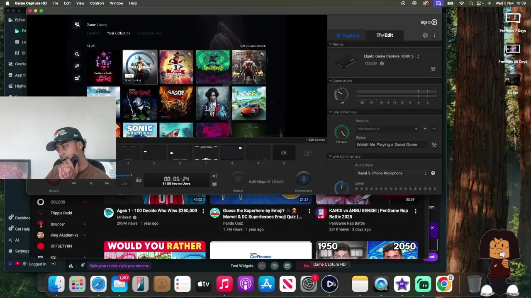
Task: Show the 720p30 input info icon
Action: (x=382, y=63)
